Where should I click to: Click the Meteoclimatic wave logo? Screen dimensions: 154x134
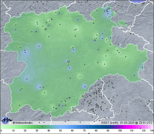coord(6,120)
